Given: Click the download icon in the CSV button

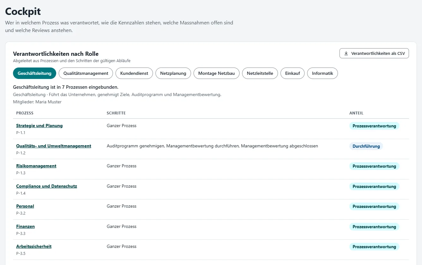Looking at the screenshot, I should point(346,53).
